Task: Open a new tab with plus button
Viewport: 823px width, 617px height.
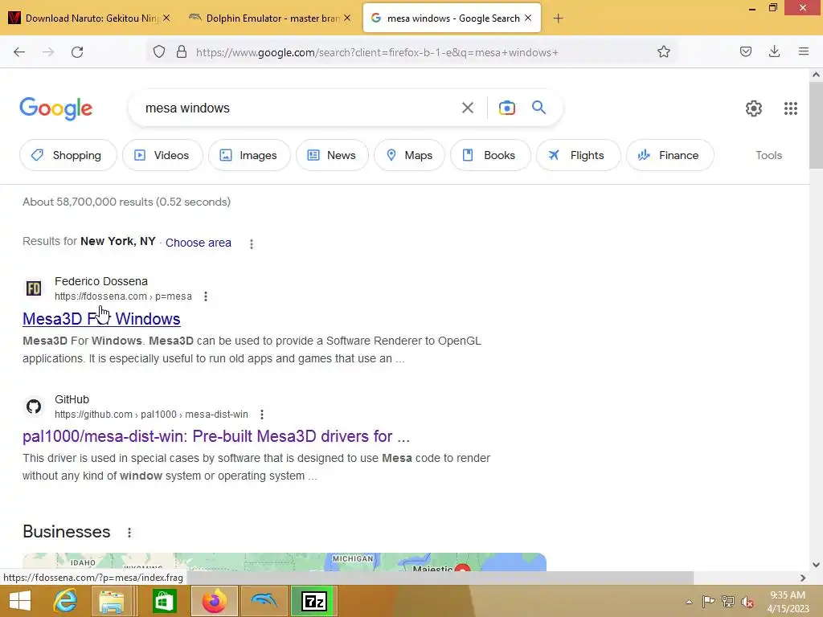Action: pyautogui.click(x=558, y=18)
